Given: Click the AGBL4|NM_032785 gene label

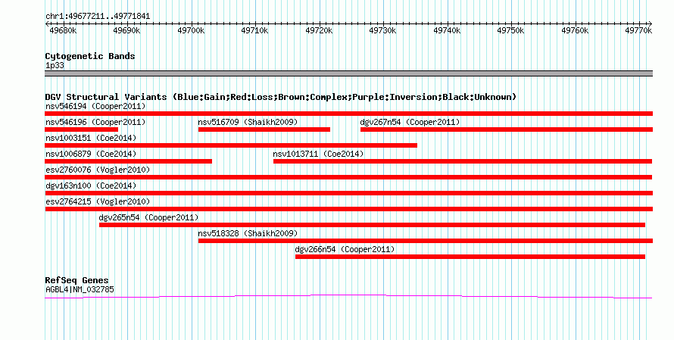Looking at the screenshot, I should click(x=80, y=290).
